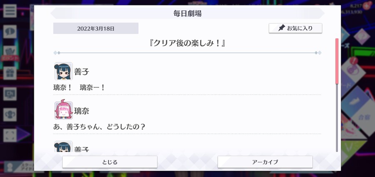
Task: Open the アーカイブ archive button
Action: tap(265, 162)
